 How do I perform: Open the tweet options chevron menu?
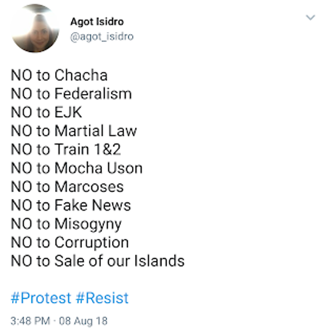click(310, 18)
